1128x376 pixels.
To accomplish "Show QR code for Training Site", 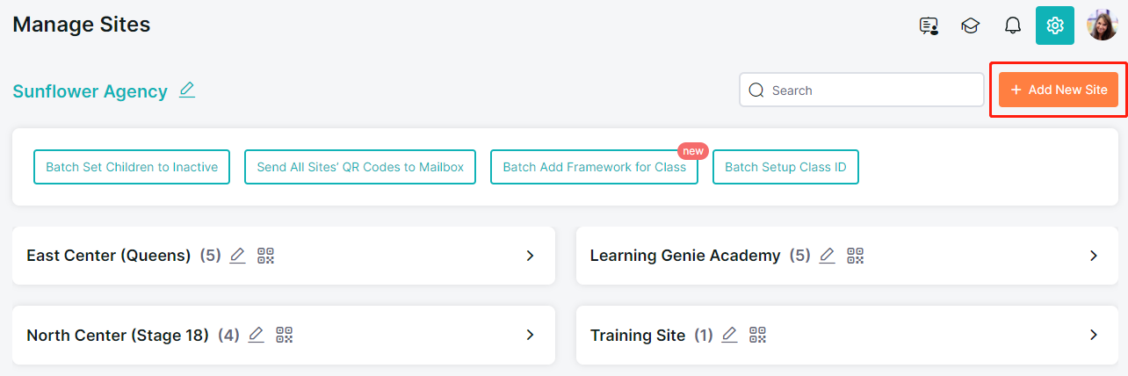I will pos(758,335).
